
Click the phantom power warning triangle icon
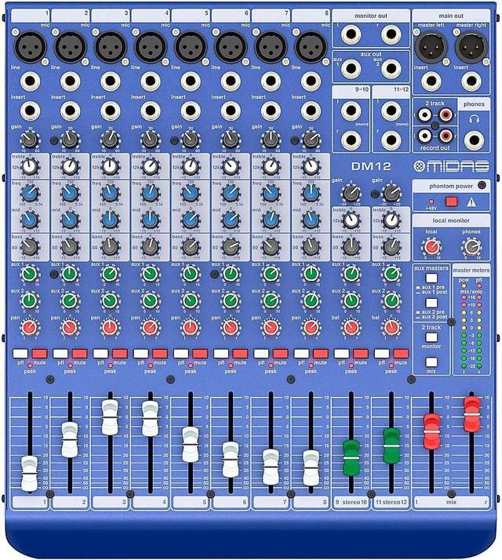click(471, 202)
